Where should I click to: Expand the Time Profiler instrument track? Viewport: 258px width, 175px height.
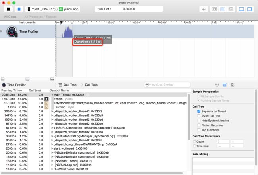point(2,31)
